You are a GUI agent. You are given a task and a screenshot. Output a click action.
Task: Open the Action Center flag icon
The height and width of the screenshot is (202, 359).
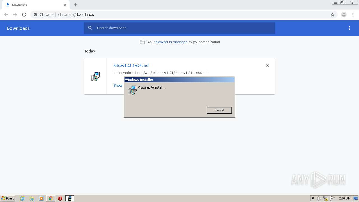point(332,198)
